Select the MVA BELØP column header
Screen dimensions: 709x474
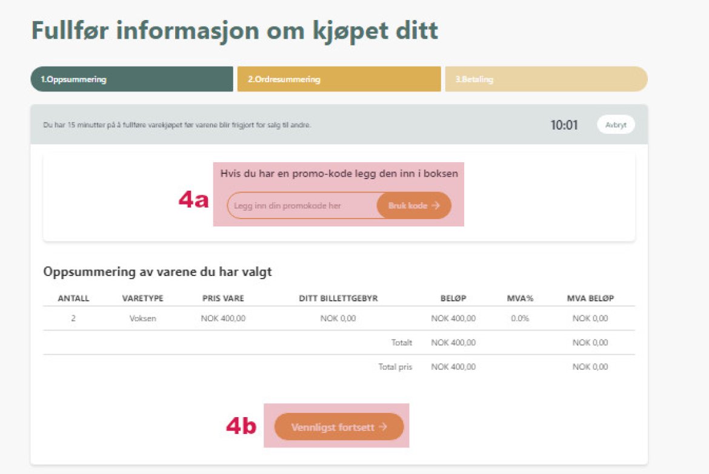pos(590,298)
